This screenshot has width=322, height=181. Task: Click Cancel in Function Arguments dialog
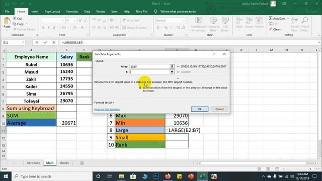pos(219,109)
